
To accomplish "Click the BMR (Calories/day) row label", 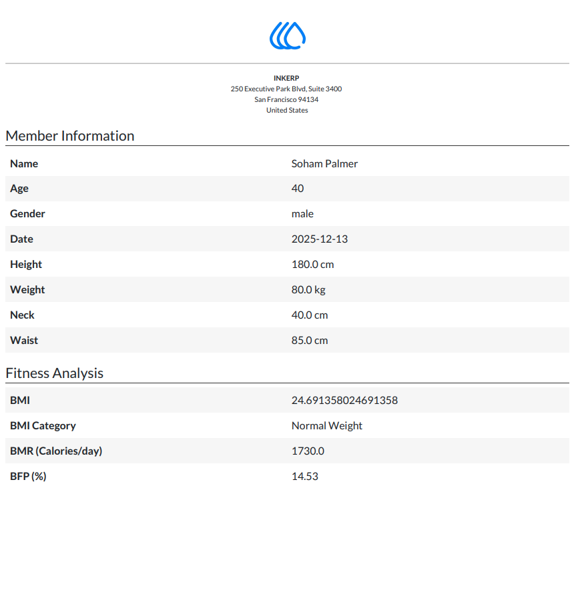I will [x=56, y=451].
